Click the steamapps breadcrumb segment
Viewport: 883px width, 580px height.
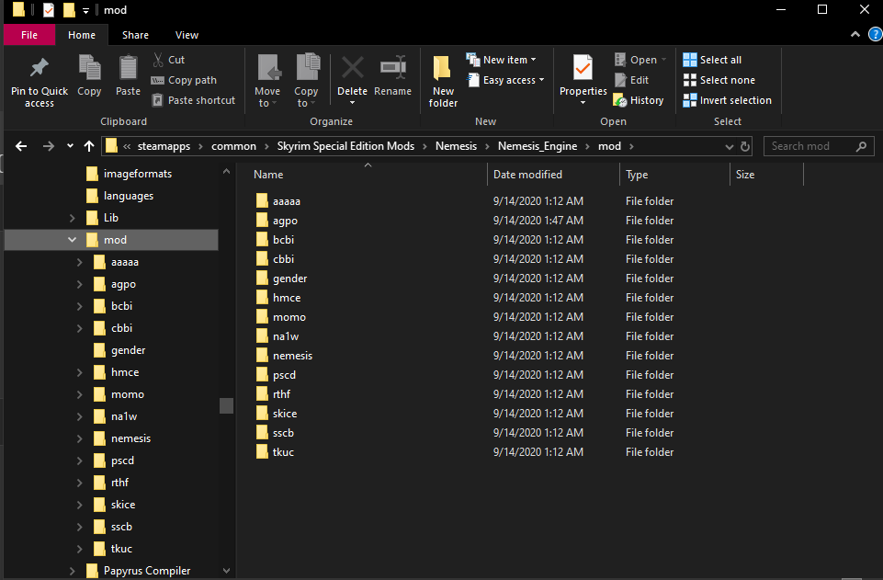(x=164, y=146)
